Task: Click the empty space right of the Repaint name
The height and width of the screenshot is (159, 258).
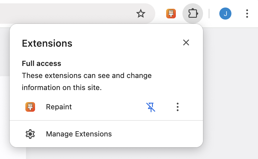Action: tap(109, 107)
